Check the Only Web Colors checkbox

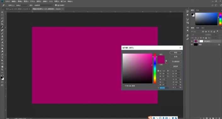point(123,86)
